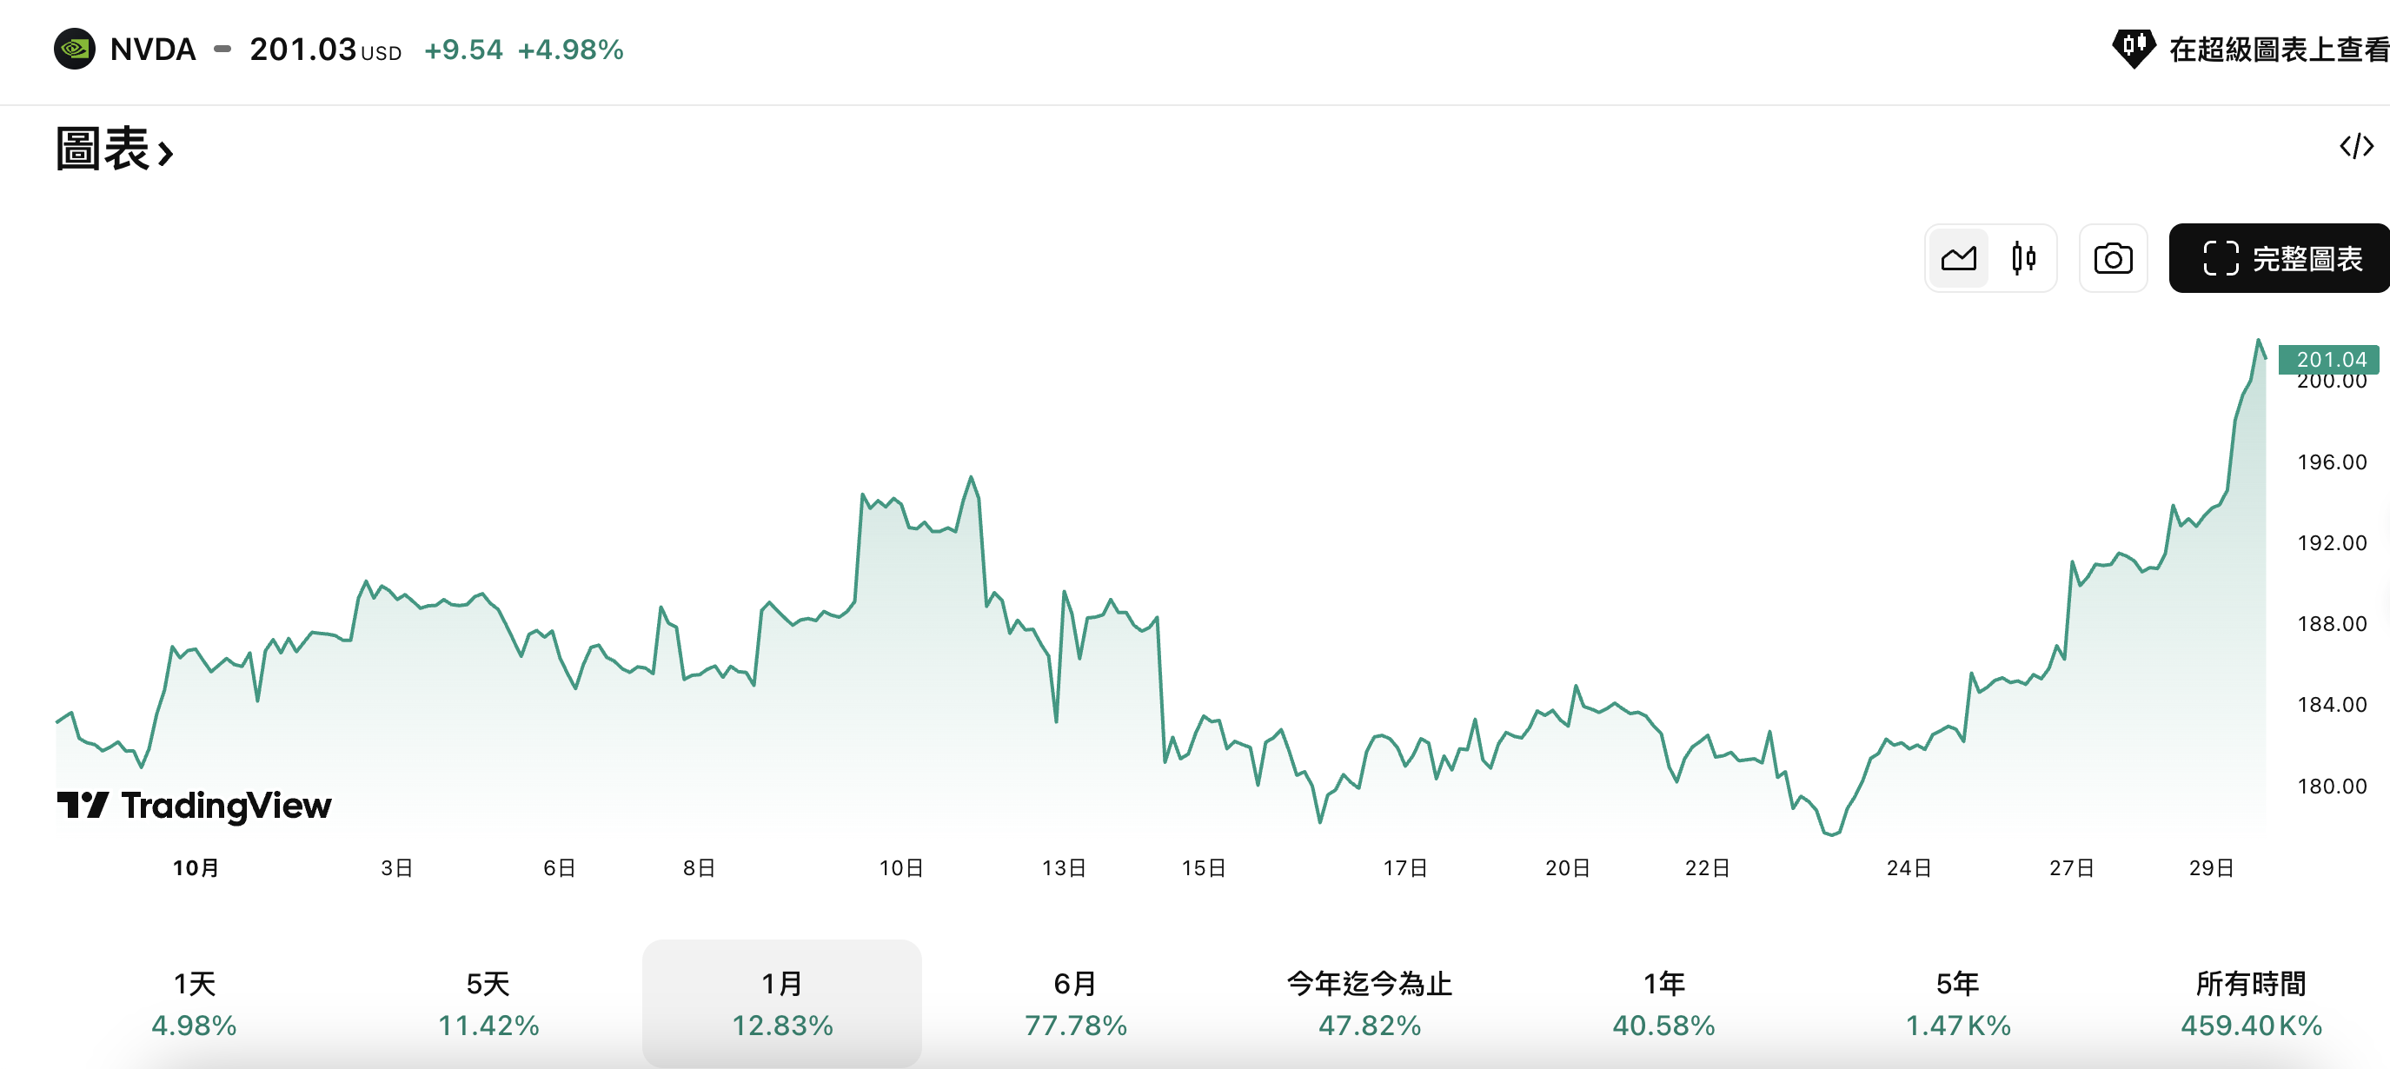The image size is (2390, 1069).
Task: Click the 201.03 price value
Action: tap(302, 50)
